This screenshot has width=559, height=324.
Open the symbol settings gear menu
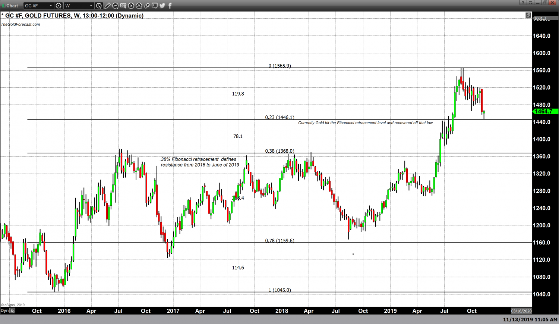tap(59, 6)
